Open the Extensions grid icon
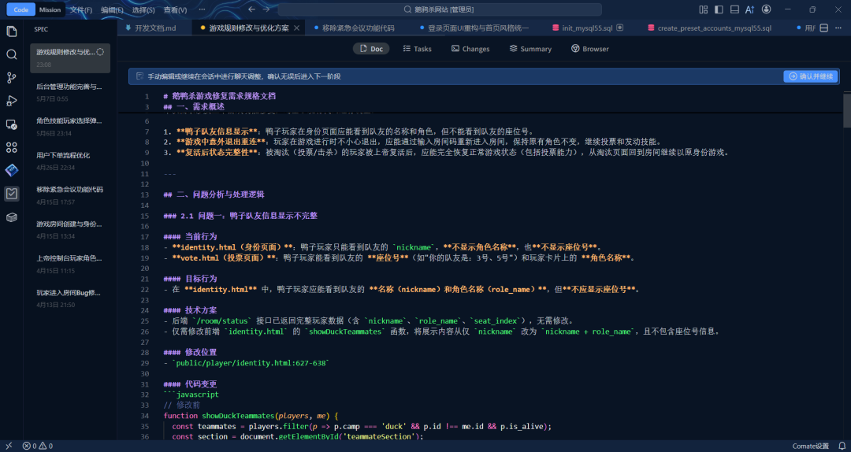Image resolution: width=851 pixels, height=452 pixels. point(11,147)
